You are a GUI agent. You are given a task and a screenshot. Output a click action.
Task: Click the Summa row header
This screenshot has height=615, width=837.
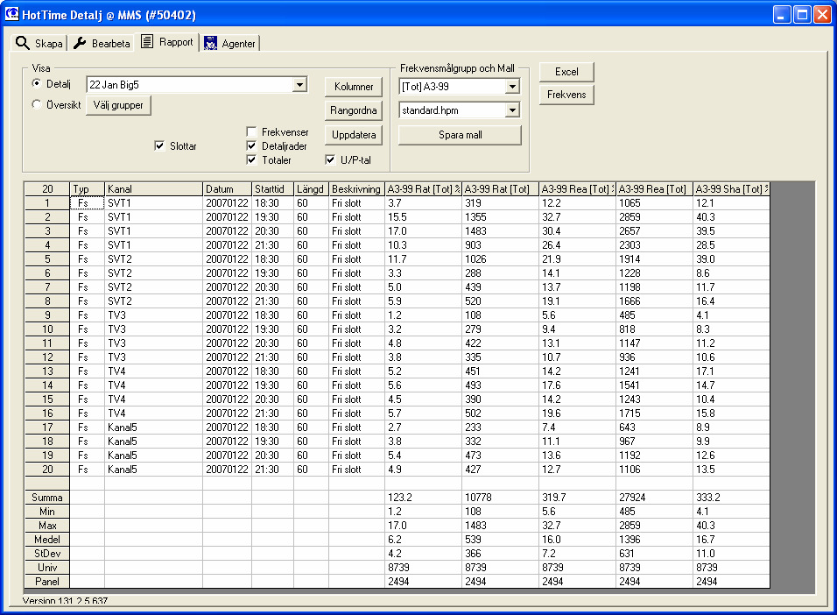[47, 498]
